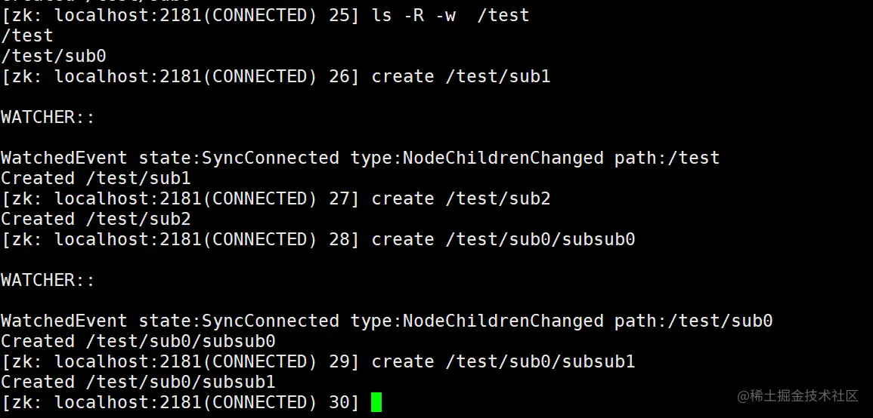Viewport: 873px width, 418px height.
Task: Click the WatchedEvent line ending in path:/test/sub0
Action: tap(386, 321)
